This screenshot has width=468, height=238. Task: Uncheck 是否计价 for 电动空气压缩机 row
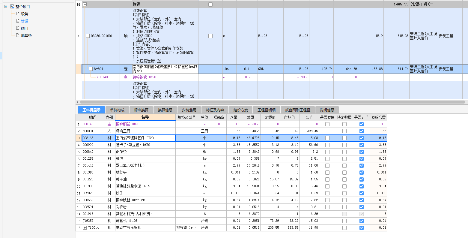point(362,228)
